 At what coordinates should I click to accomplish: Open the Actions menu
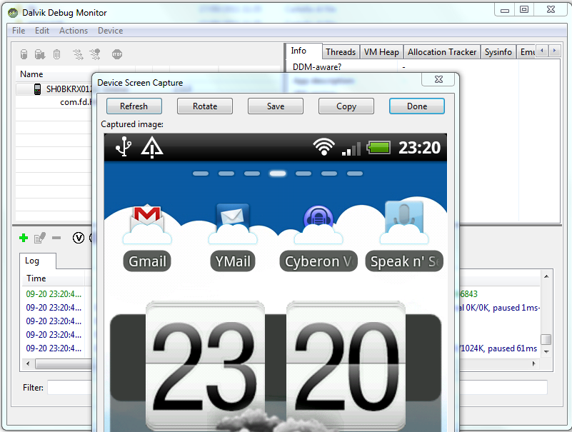pyautogui.click(x=74, y=31)
